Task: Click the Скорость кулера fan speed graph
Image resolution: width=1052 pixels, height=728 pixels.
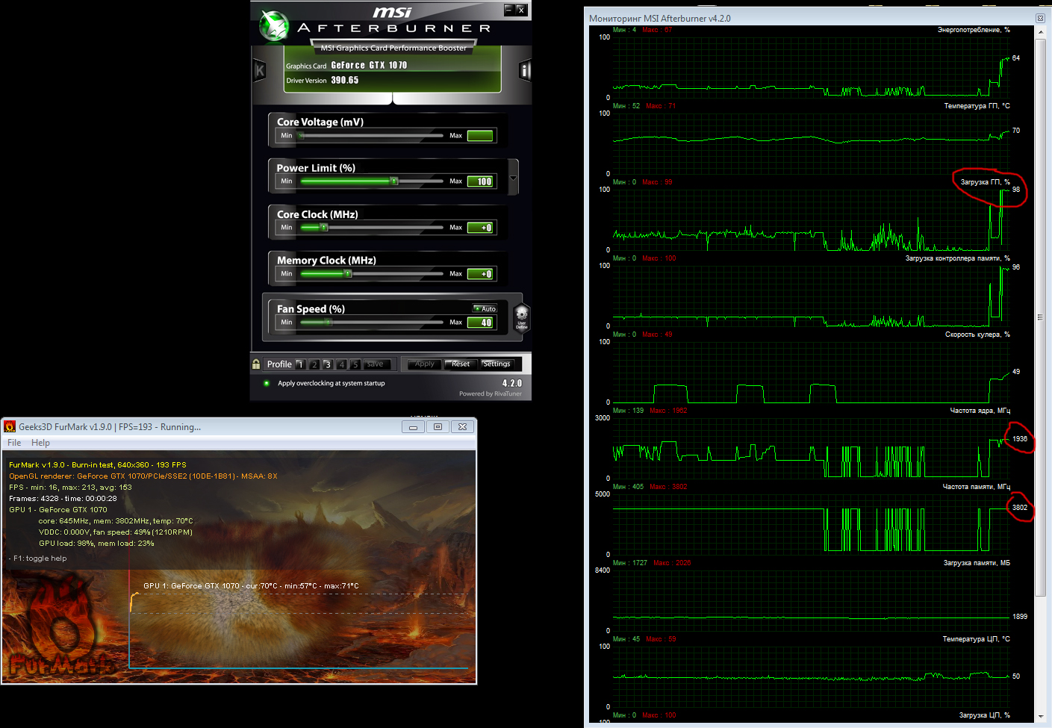Action: (812, 372)
